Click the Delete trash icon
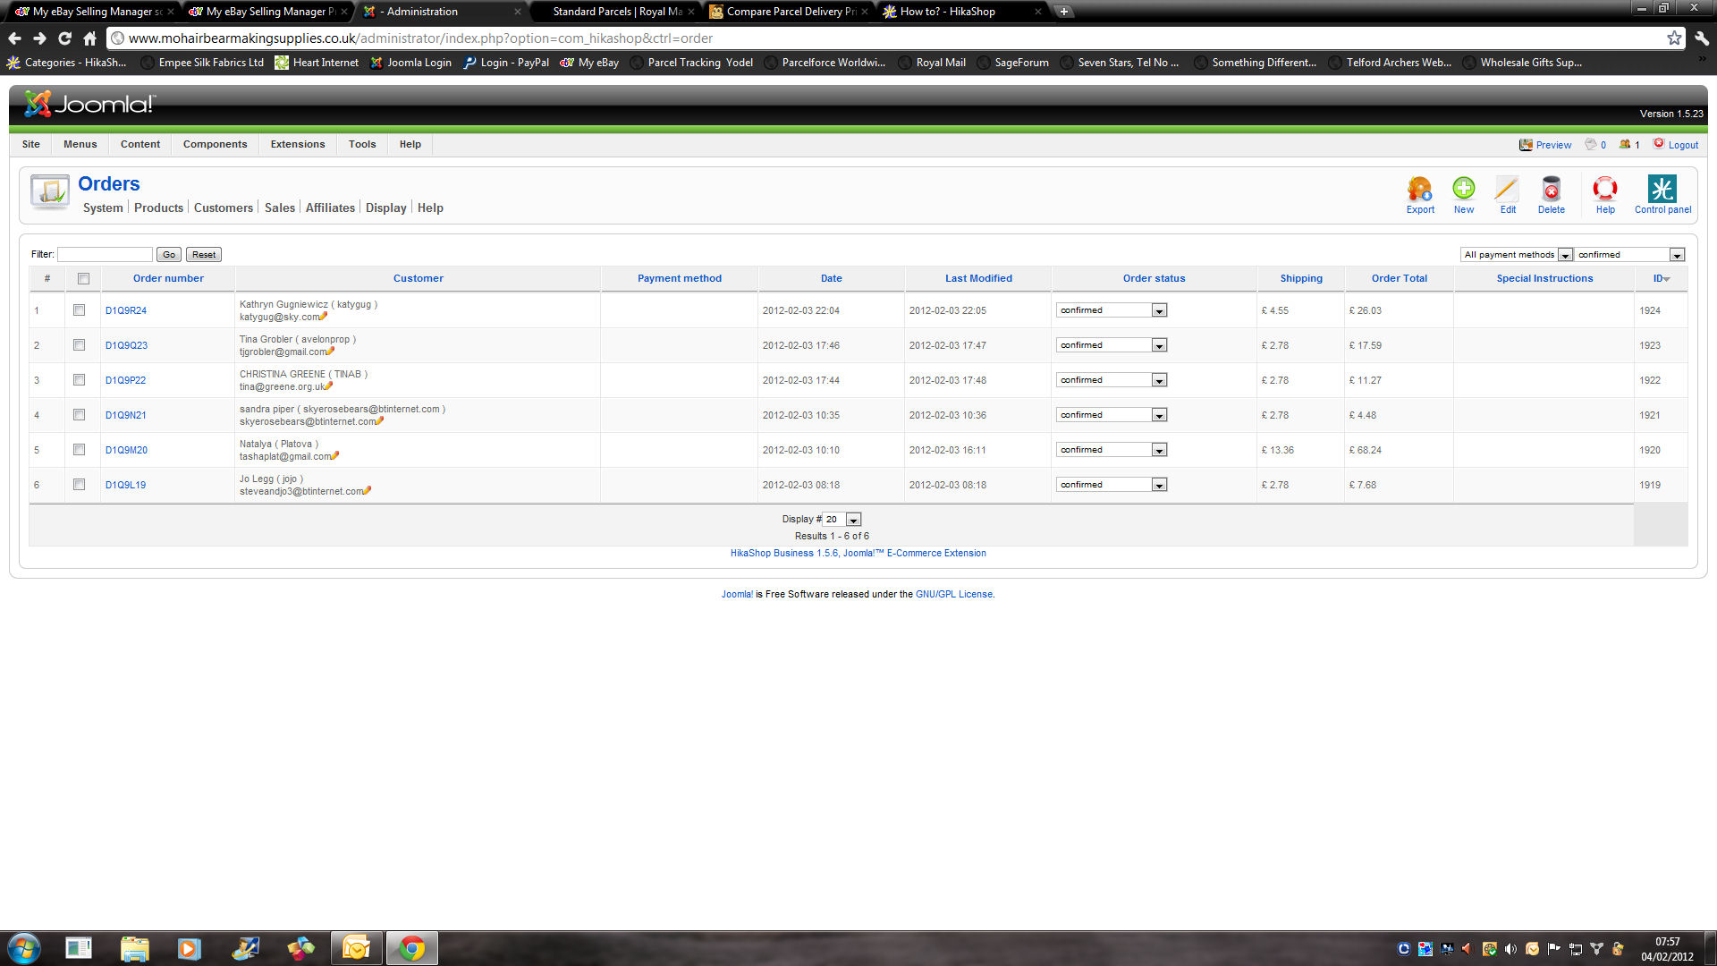Viewport: 1717px width, 966px height. point(1551,190)
